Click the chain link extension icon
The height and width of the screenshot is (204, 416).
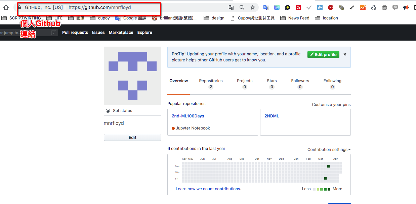pos(352,7)
